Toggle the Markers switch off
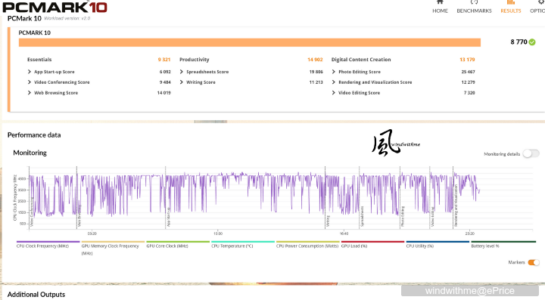 click(x=534, y=262)
